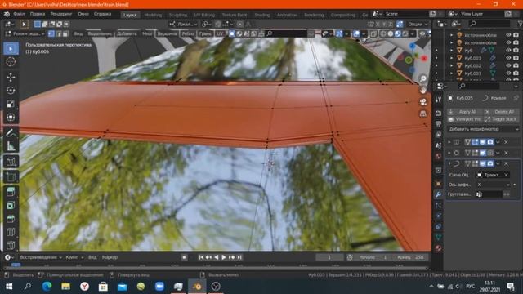Open the Добавить модификатор dropdown

pyautogui.click(x=483, y=129)
